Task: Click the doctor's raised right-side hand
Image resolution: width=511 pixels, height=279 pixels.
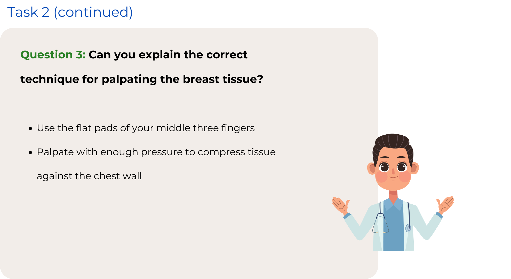Action: point(446,205)
